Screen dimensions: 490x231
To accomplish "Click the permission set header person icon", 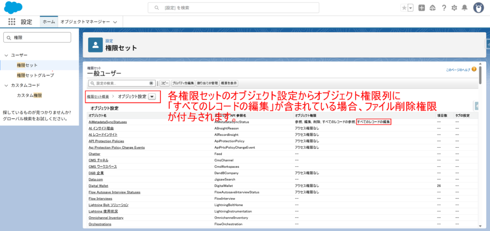I will coord(95,45).
